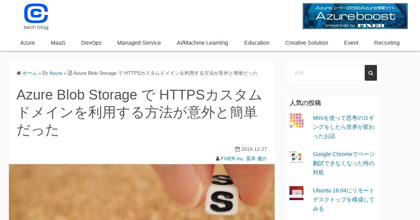The height and width of the screenshot is (220, 420).
Task: Open author FIXER Inc. 冨本 優介 link
Action: pos(244,159)
